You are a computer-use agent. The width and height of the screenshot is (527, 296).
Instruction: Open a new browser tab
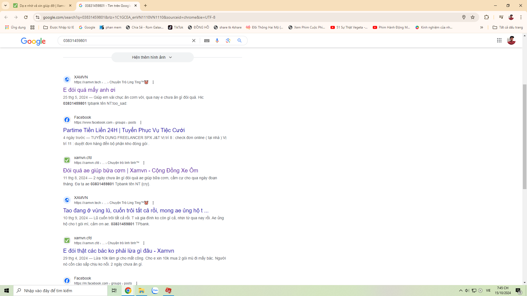[145, 5]
